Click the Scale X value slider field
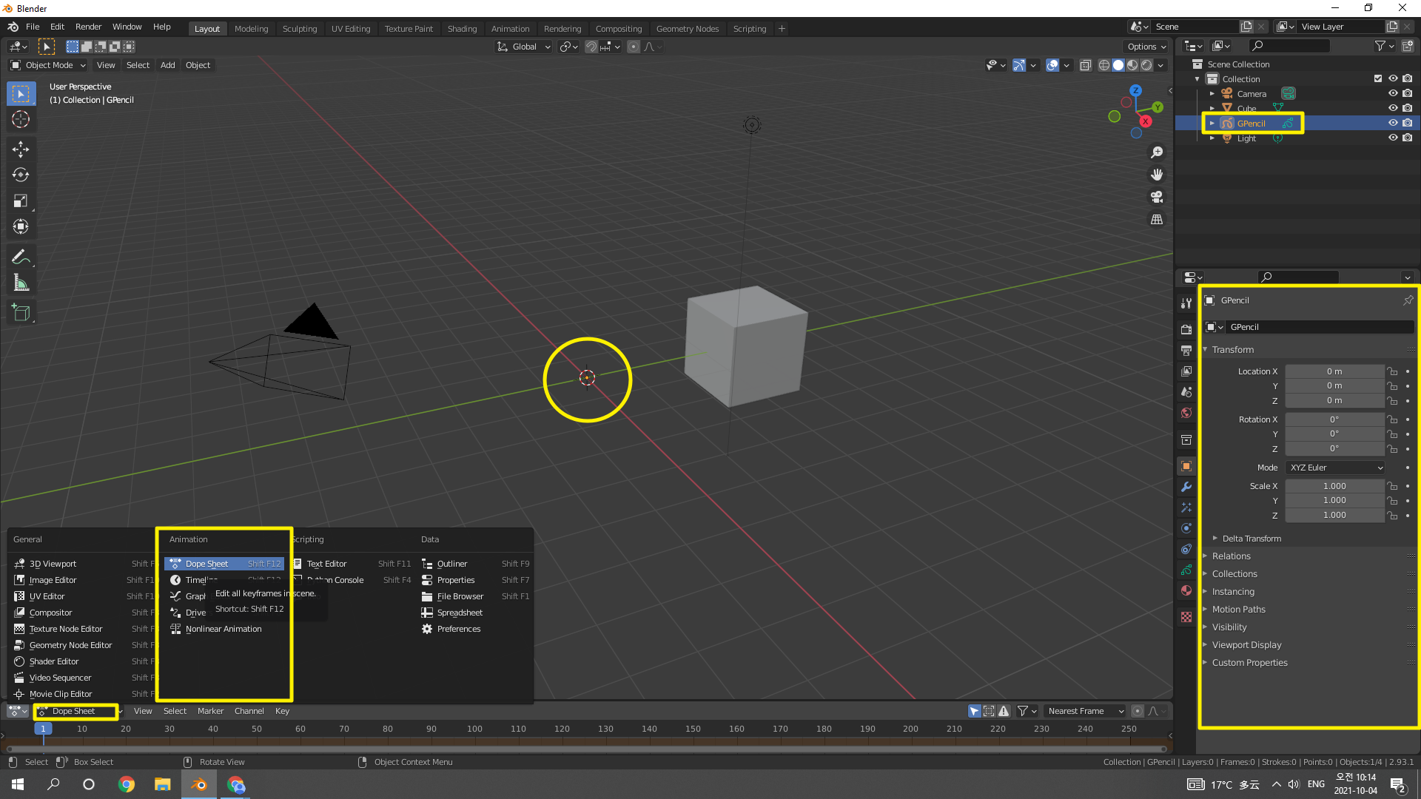This screenshot has height=799, width=1421. click(1334, 486)
